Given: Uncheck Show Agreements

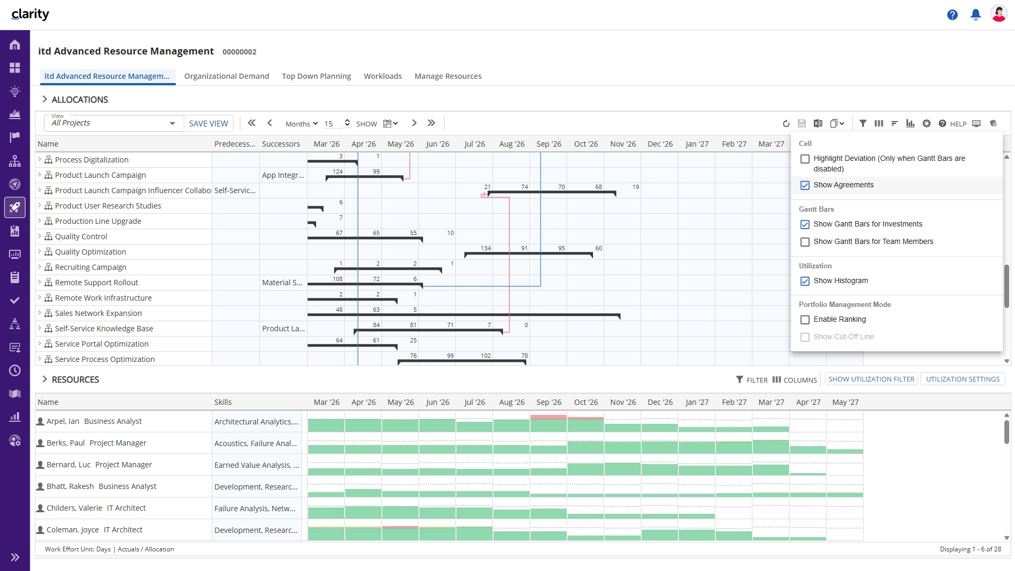Looking at the screenshot, I should coord(805,185).
